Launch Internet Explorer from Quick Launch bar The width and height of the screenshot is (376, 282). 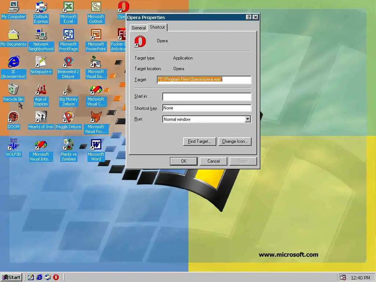pyautogui.click(x=39, y=278)
